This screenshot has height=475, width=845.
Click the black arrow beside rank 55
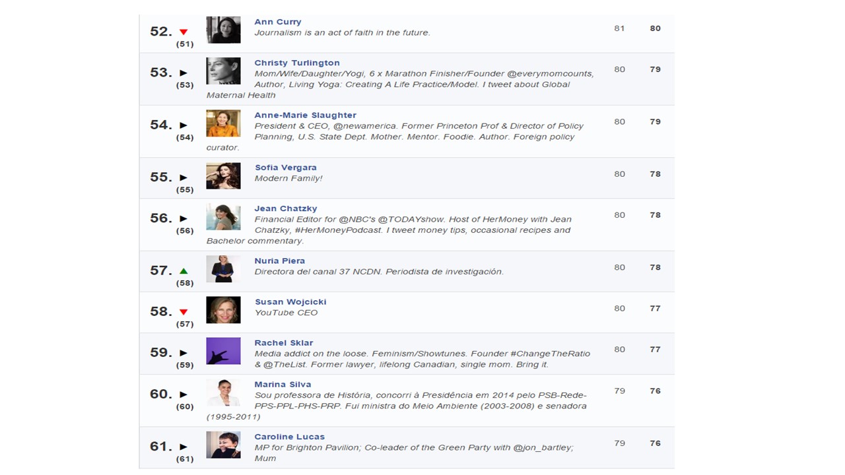[184, 177]
